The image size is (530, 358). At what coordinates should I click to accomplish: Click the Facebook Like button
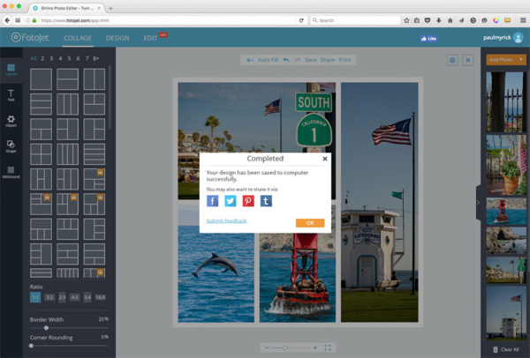coord(428,39)
